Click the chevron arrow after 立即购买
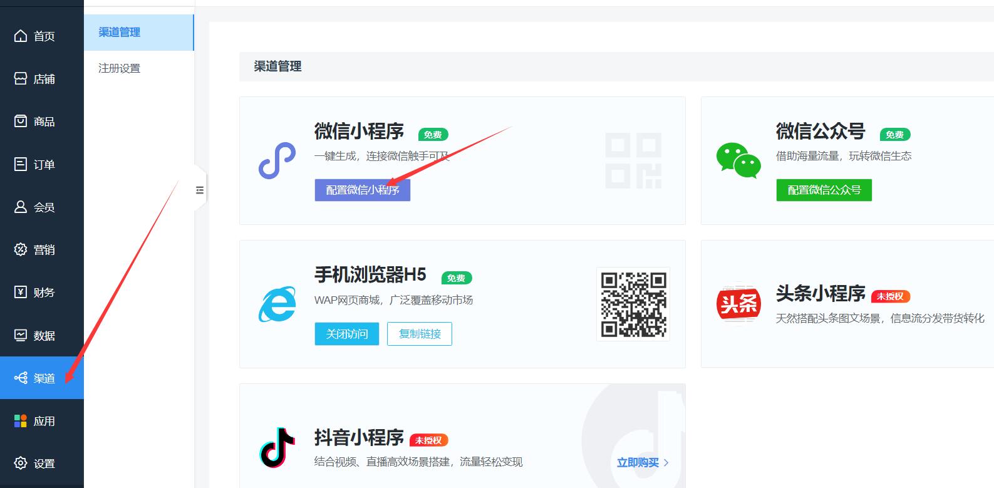994x488 pixels. [666, 463]
